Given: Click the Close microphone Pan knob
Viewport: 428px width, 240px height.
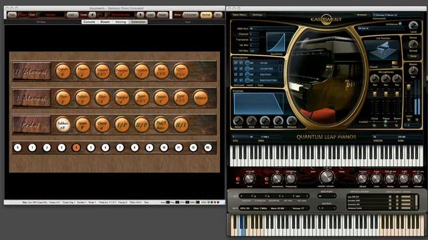Looking at the screenshot, I should 374,79.
